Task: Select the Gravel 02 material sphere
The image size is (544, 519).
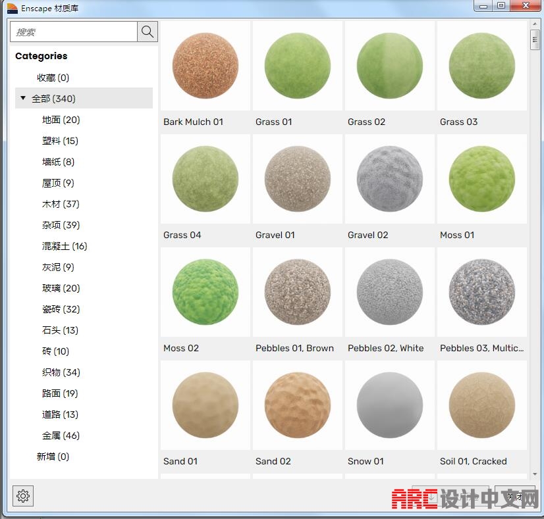Action: (390, 179)
